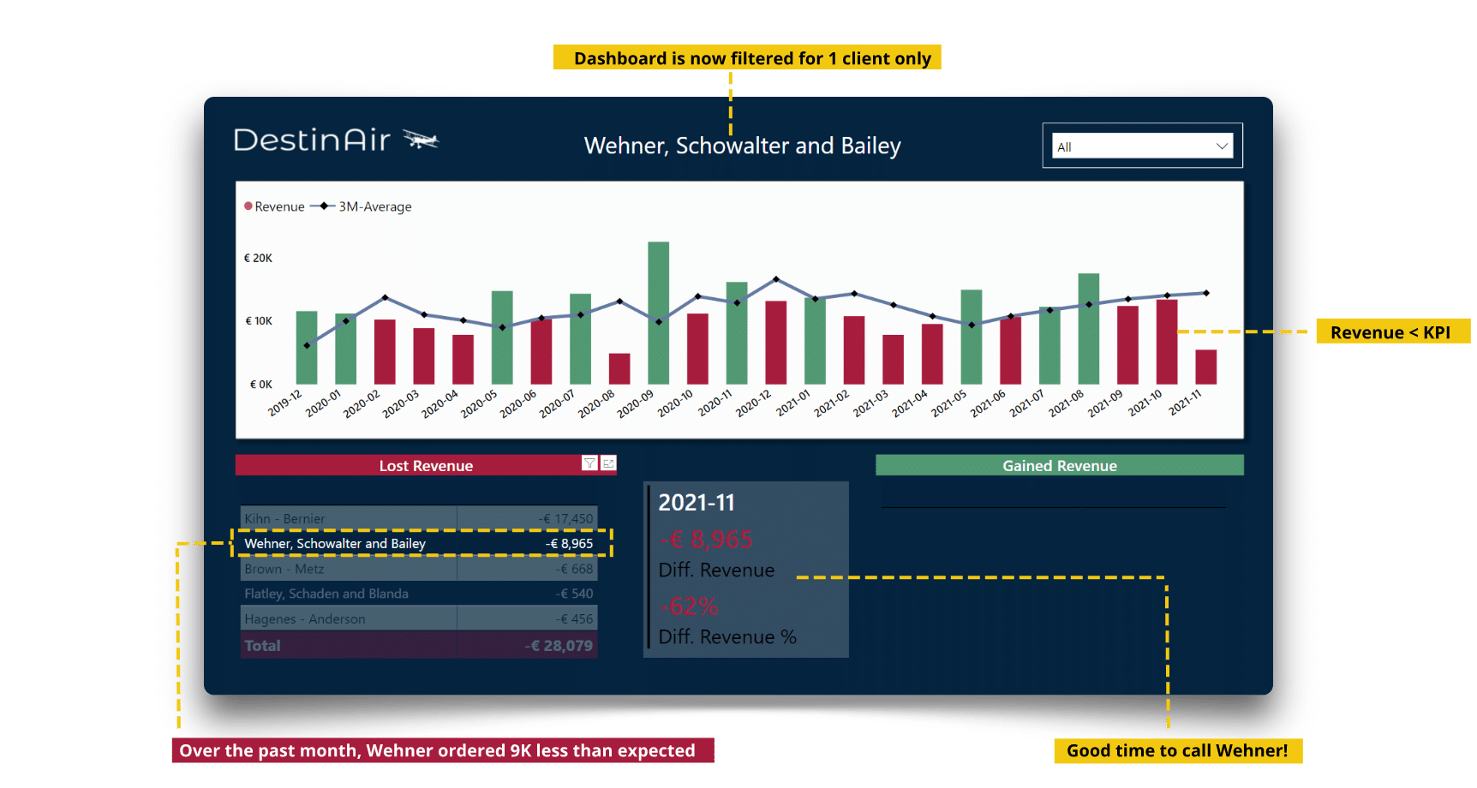Click the Wehner, Schowalter and Bailey dashboard title
The image size is (1477, 788).
coord(743,146)
